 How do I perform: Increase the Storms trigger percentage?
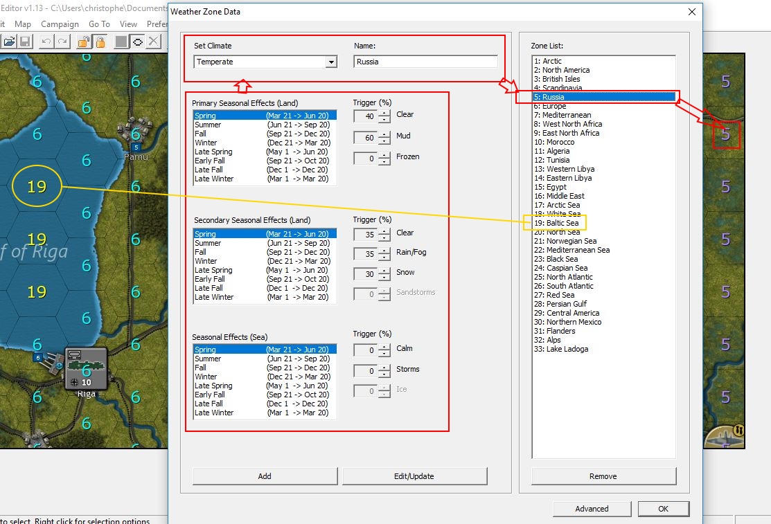384,368
